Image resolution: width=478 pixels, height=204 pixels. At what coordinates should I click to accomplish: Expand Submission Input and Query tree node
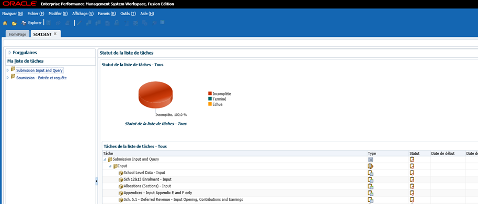8,70
